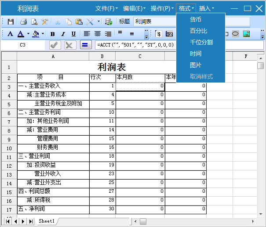The height and width of the screenshot is (227, 266).
Task: Select column B header
Action: tap(102, 56)
